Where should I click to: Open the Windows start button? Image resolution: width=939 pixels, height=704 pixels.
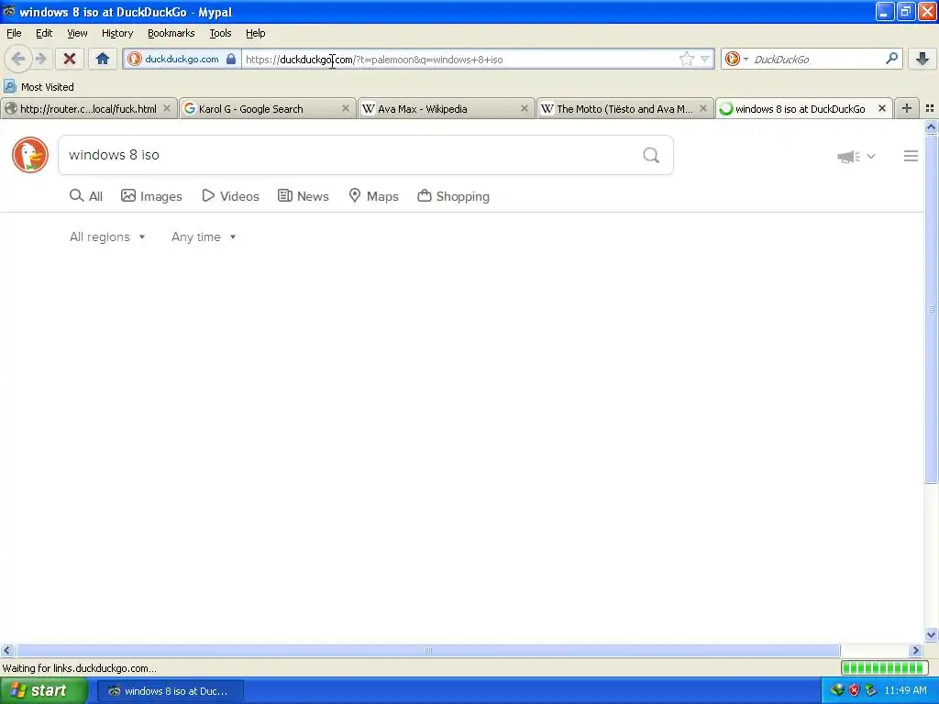point(43,691)
